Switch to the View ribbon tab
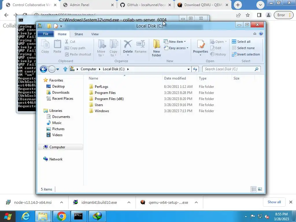Screen dimensions: 296x222 tap(95, 34)
